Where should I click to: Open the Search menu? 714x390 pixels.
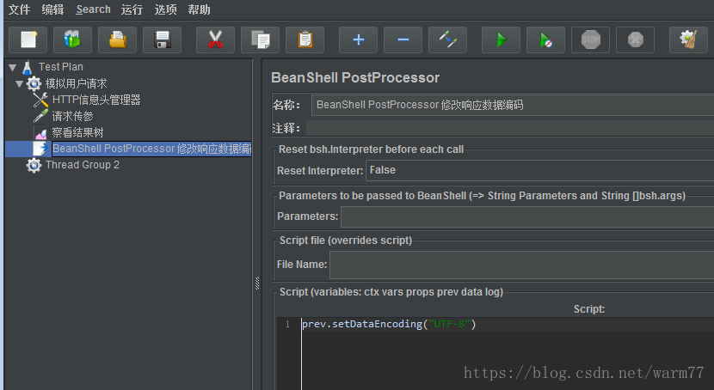coord(94,9)
